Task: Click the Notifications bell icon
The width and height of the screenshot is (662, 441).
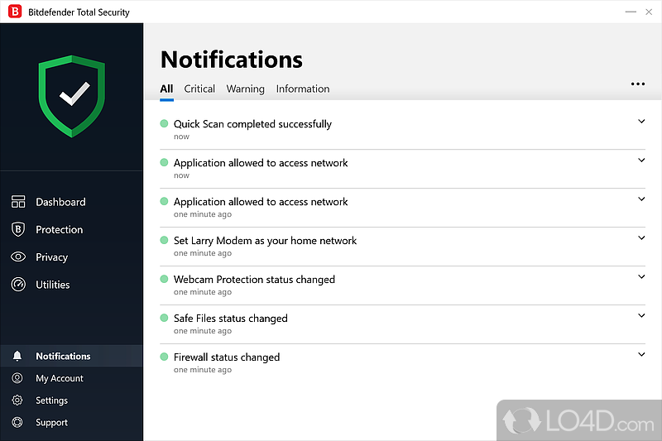Action: tap(17, 357)
